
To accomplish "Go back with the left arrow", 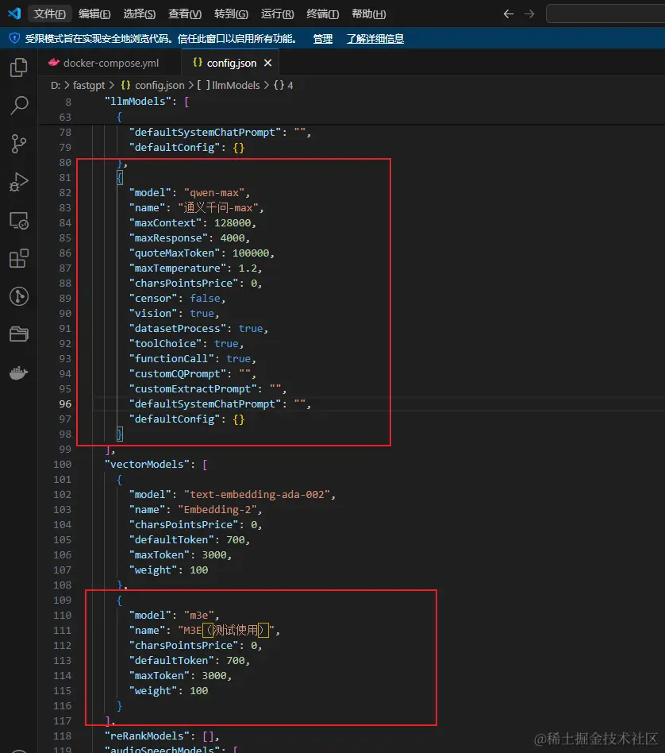I will pos(509,14).
